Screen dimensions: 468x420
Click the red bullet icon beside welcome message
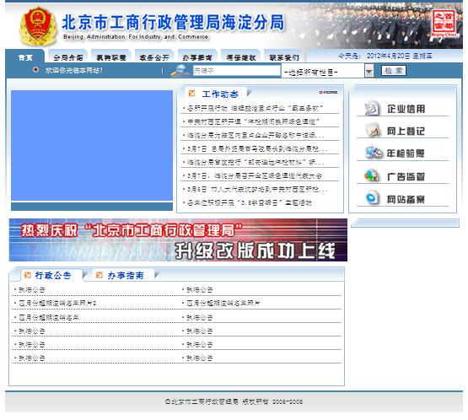tap(35, 70)
